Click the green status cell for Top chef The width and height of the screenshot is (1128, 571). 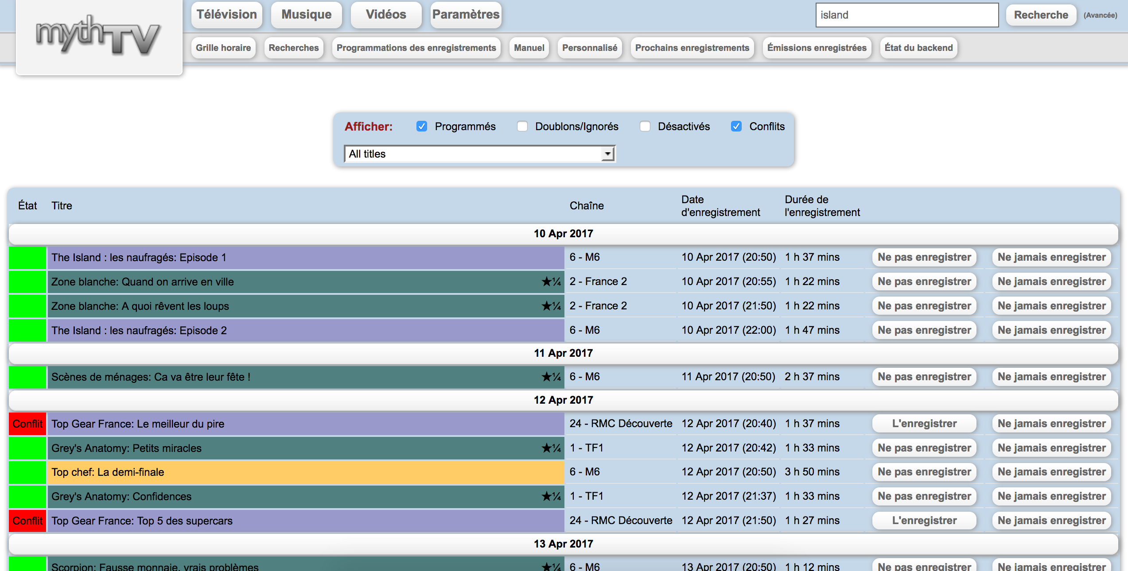pos(27,472)
